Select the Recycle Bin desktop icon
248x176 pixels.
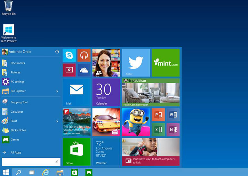[x=9, y=8]
